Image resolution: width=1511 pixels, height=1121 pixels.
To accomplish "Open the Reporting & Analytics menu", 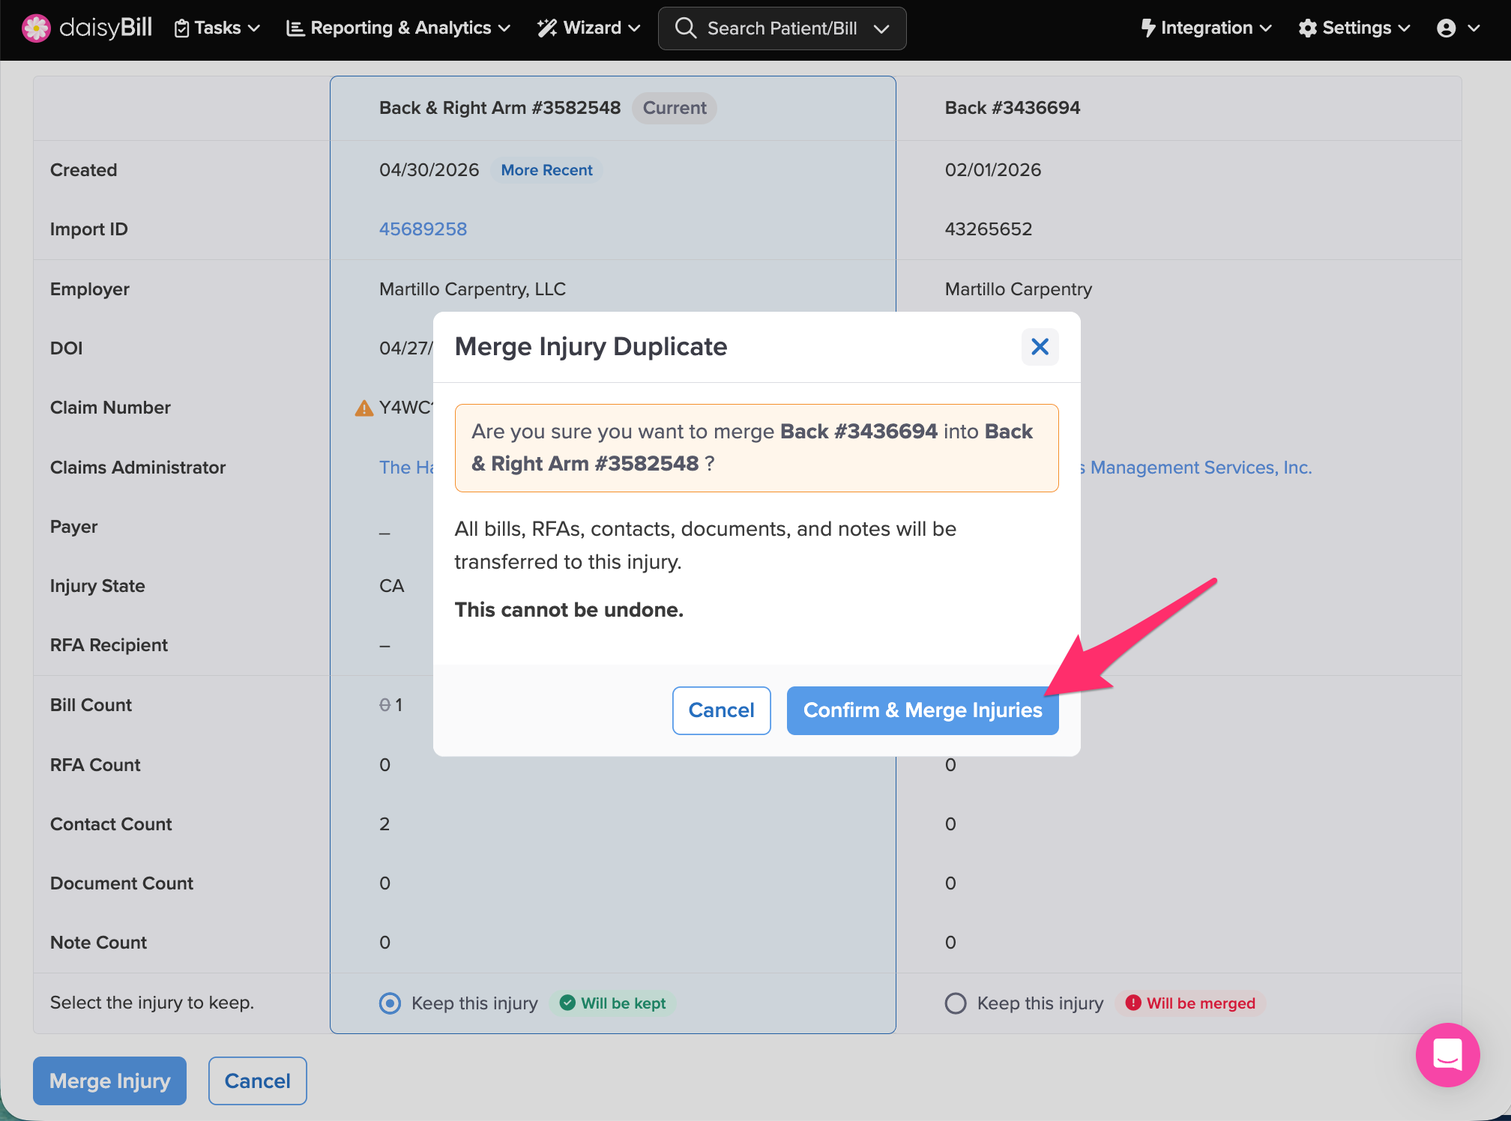I will [x=398, y=28].
